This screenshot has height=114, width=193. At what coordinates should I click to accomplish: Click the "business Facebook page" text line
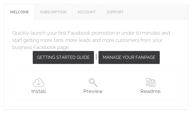pyautogui.click(x=41, y=47)
